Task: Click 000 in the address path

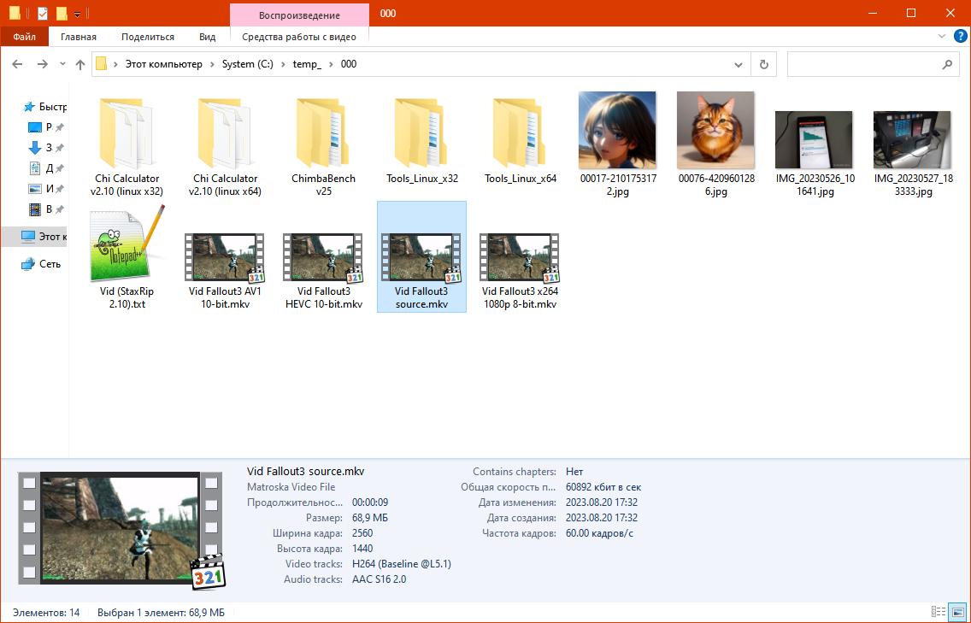Action: click(x=349, y=64)
